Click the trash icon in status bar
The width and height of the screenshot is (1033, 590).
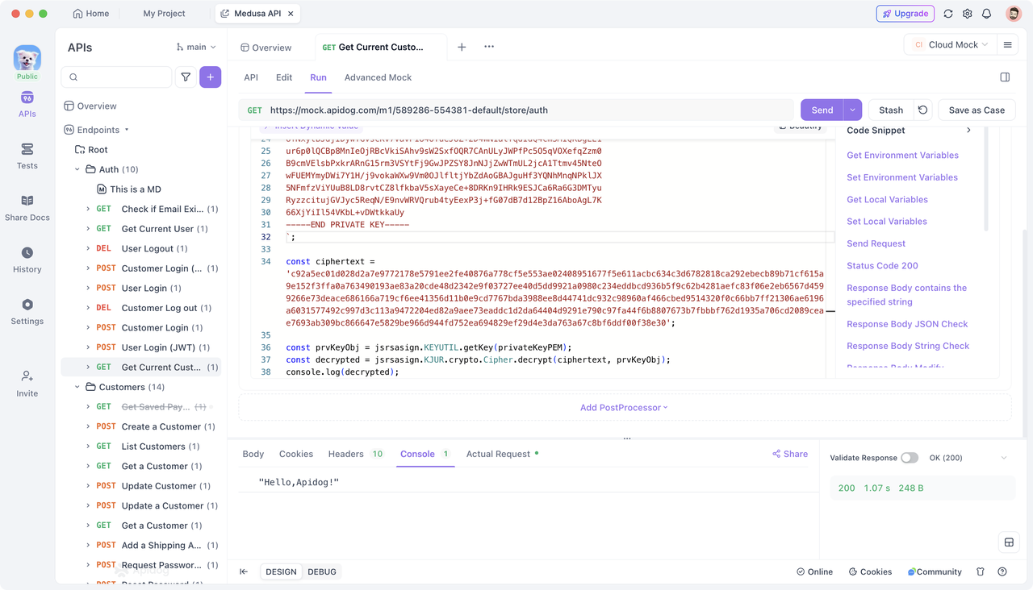pyautogui.click(x=981, y=571)
